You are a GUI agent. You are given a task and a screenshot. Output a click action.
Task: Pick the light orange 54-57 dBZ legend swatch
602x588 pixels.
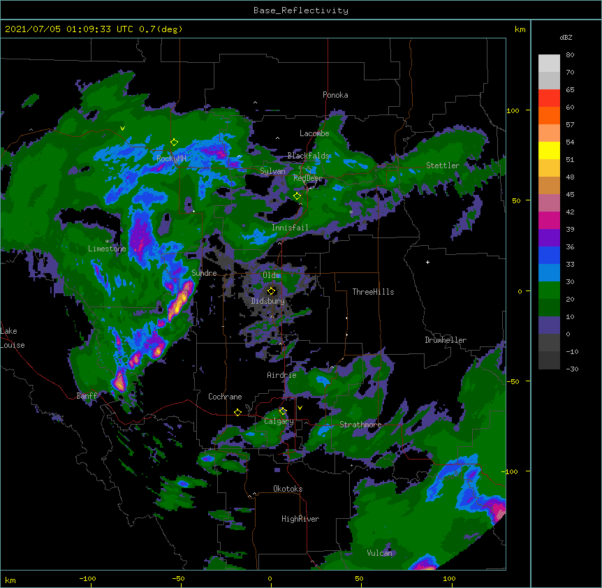[549, 133]
